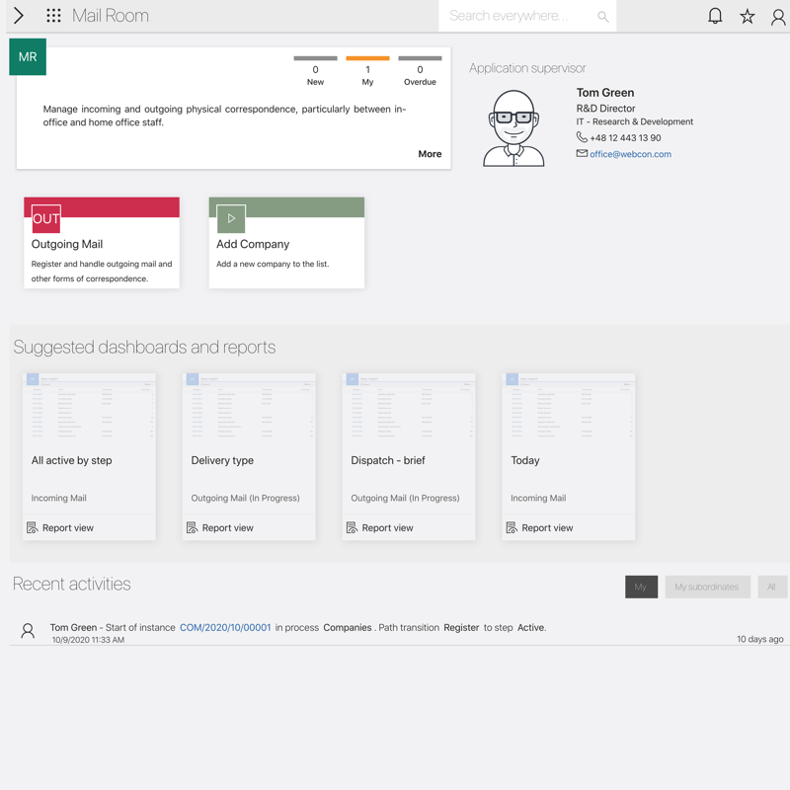Open the notifications bell
Screen dimensions: 790x790
click(x=715, y=16)
